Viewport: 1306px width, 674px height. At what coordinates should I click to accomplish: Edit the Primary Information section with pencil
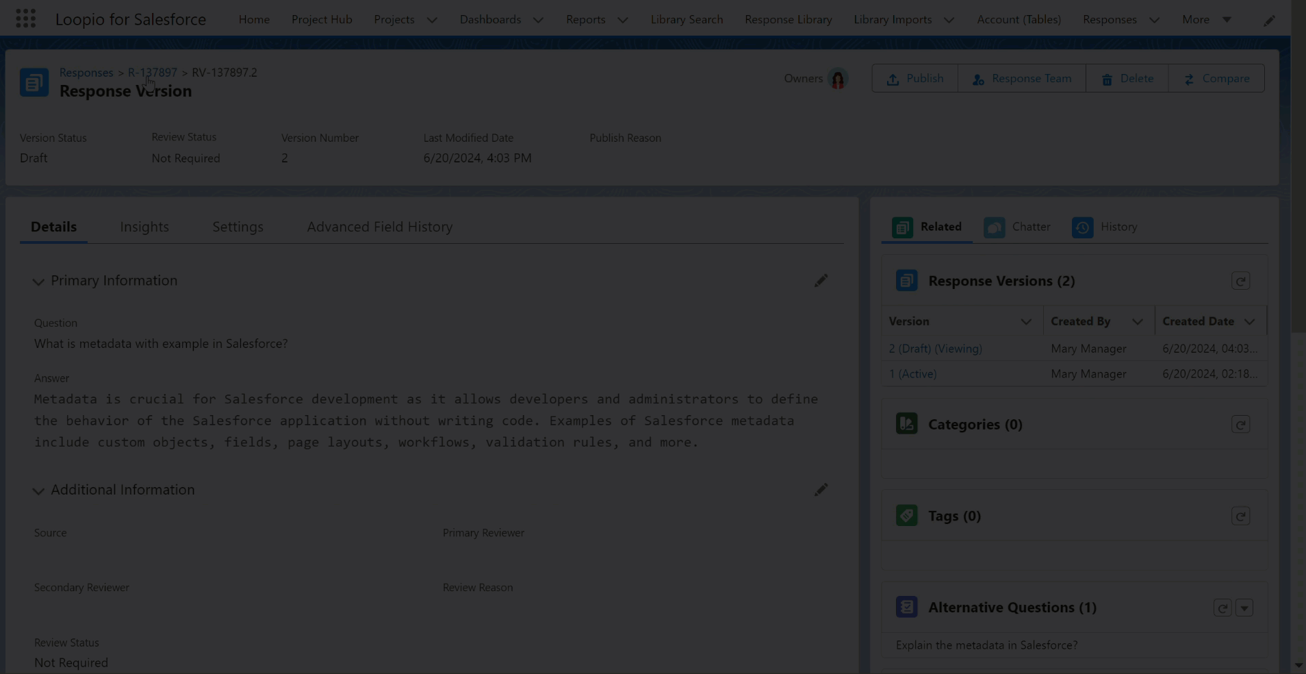(821, 281)
